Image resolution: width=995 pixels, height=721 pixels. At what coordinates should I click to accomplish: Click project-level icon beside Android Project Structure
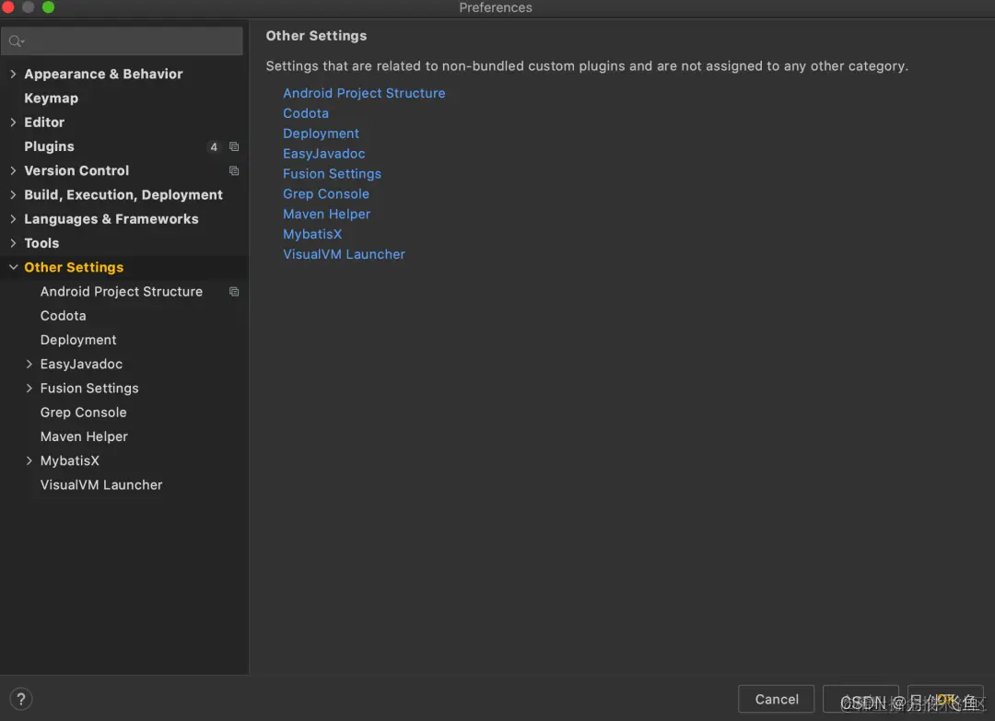point(234,292)
